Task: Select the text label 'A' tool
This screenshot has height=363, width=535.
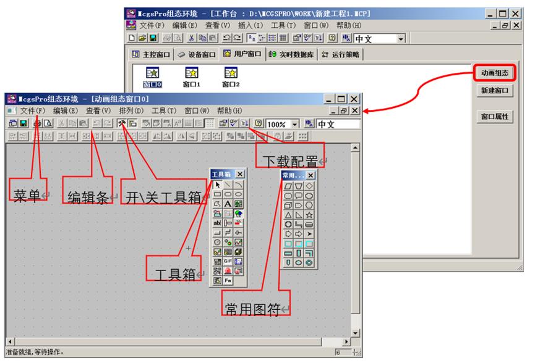Action: tap(228, 204)
